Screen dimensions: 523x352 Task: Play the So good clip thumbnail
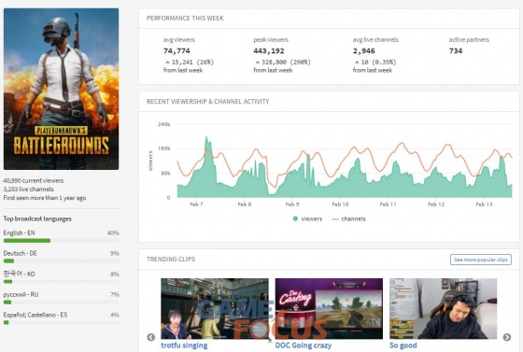444,309
